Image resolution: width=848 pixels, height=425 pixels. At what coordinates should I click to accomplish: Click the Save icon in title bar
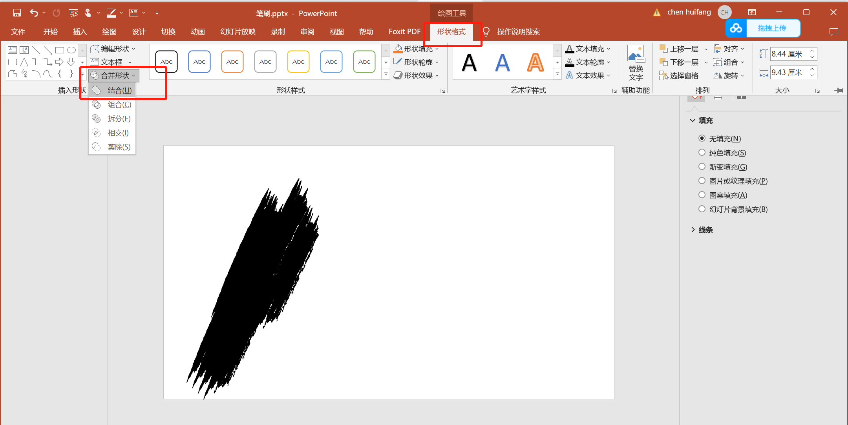tap(17, 13)
